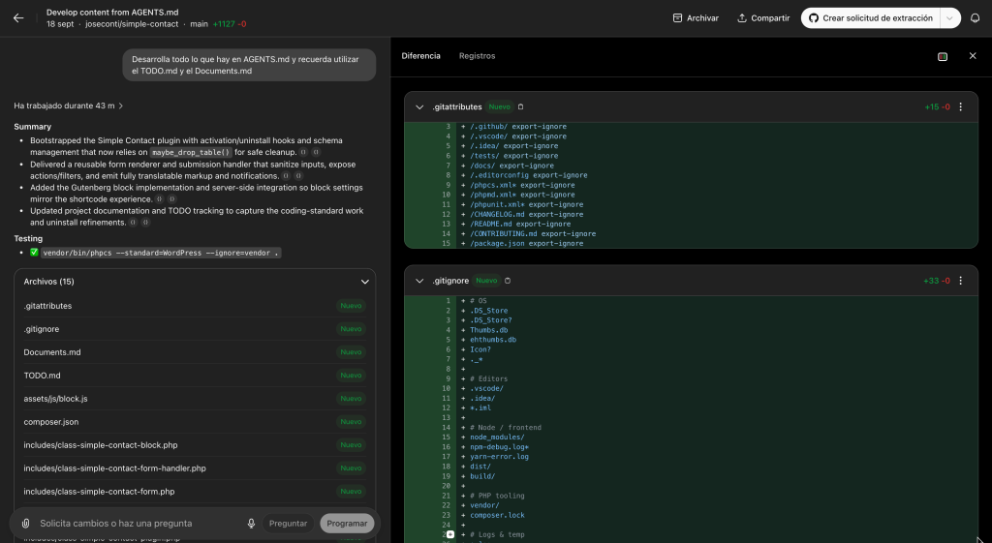Open .gitignore in the Archivos list
Screen dimensions: 992x543
tap(195, 329)
